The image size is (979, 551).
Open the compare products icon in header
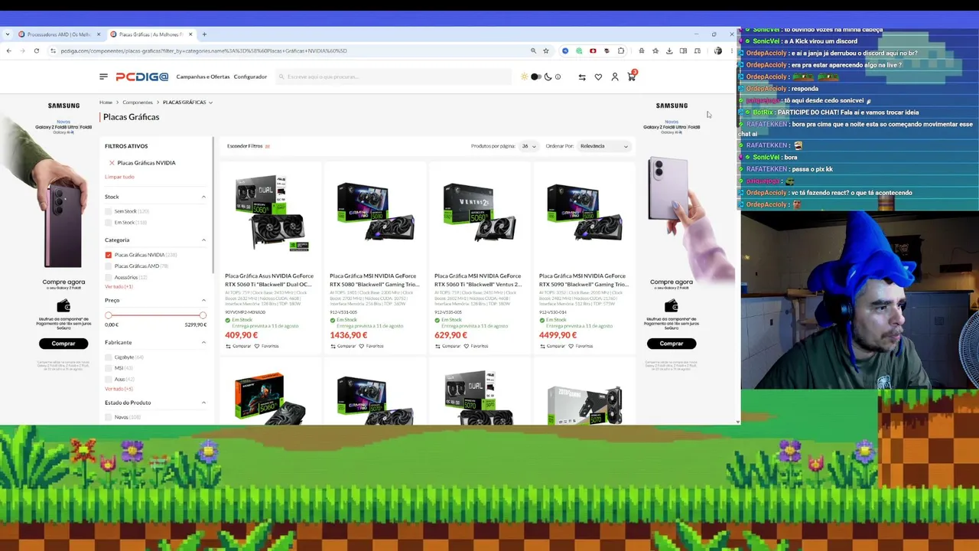pos(582,77)
